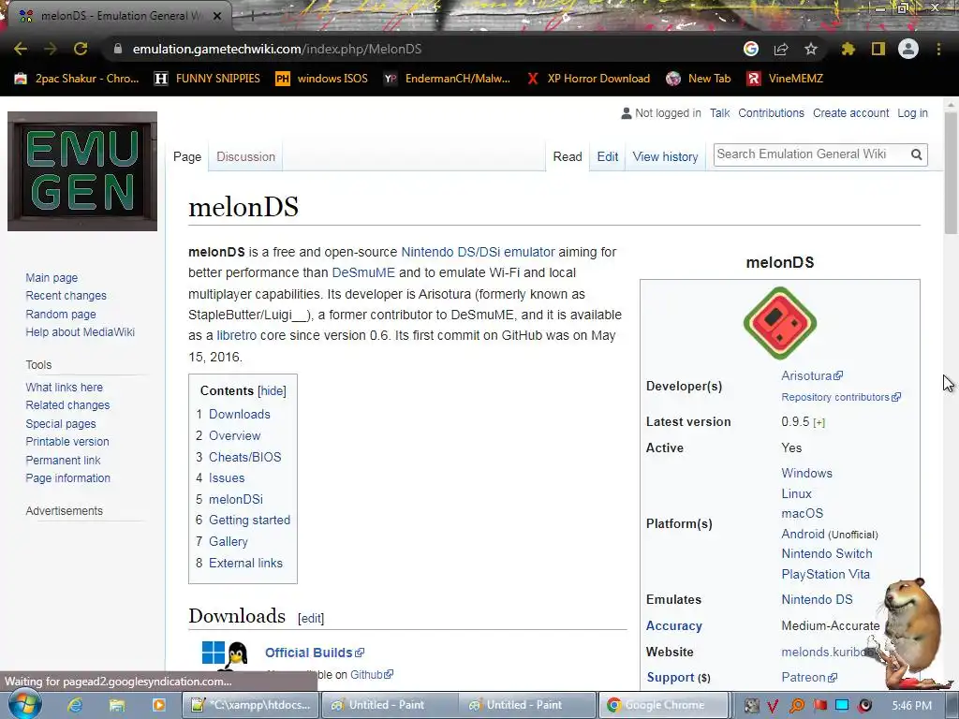Open the Nintendo Switch platform link
The image size is (959, 719).
(826, 554)
